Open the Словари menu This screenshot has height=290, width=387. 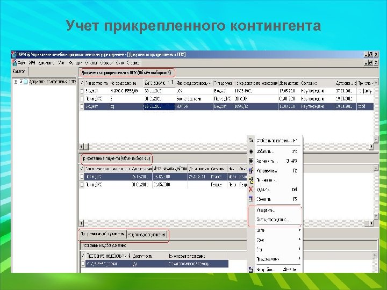tap(106, 63)
